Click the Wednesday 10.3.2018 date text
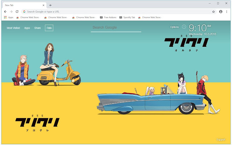Image resolution: width=232 pixels, height=145 pixels. click(202, 34)
